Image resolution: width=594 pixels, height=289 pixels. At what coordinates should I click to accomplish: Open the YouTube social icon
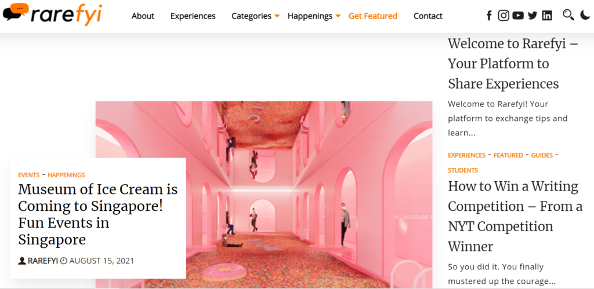pyautogui.click(x=518, y=16)
